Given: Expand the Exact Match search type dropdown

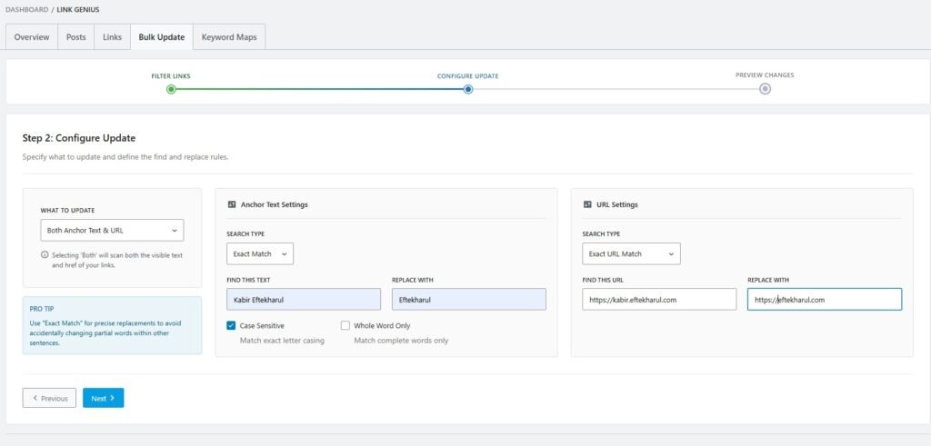Looking at the screenshot, I should 260,254.
